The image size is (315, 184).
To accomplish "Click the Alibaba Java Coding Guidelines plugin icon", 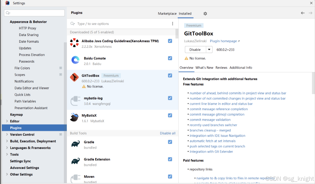I will [74, 43].
